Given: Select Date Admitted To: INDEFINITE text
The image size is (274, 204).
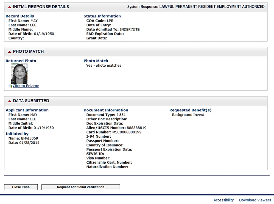Looking at the screenshot, I should (113, 30).
